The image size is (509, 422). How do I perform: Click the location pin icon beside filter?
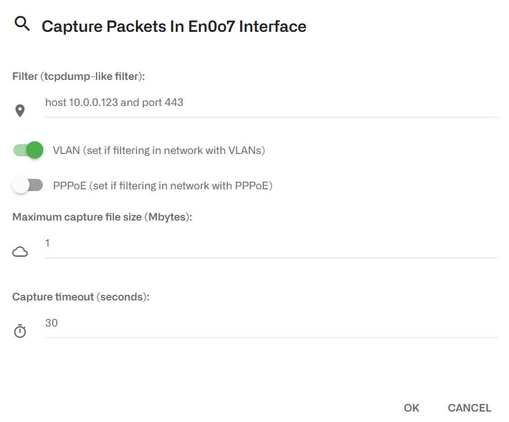[x=20, y=111]
